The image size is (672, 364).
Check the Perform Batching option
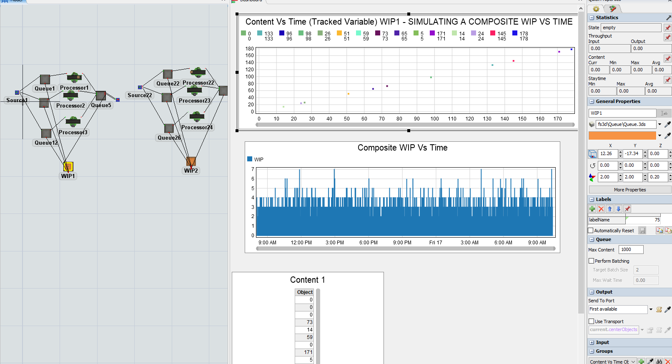[x=591, y=261]
